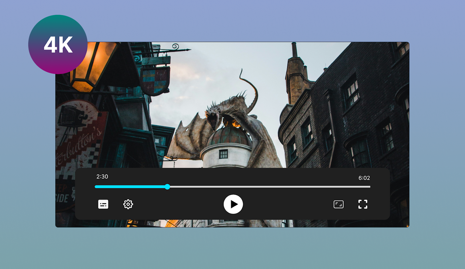465x269 pixels.
Task: Jump to the far right end of the progress bar
Action: [370, 187]
